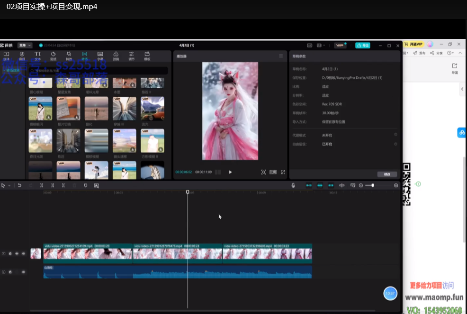467x314 pixels.
Task: Open the 字幕 (Captions) panel icon
Action: tap(100, 56)
